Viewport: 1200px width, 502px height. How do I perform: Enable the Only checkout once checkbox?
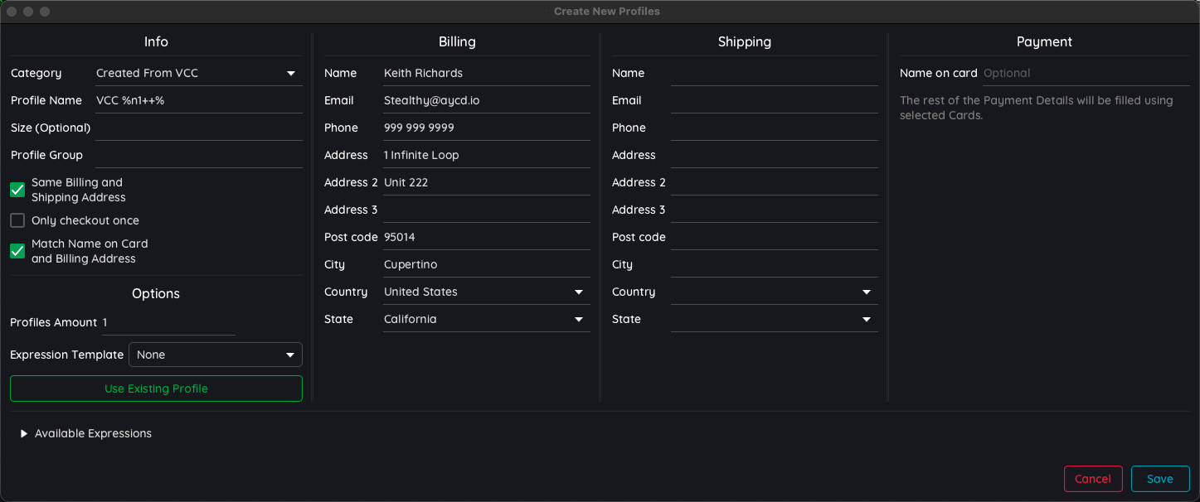click(17, 220)
